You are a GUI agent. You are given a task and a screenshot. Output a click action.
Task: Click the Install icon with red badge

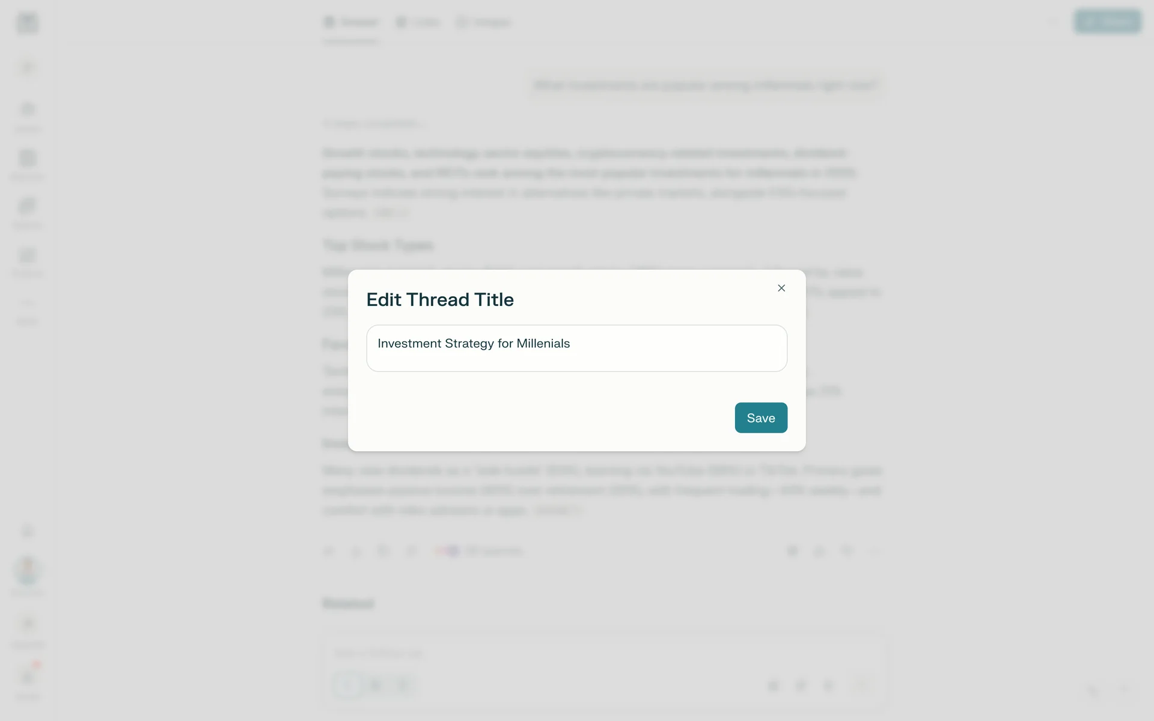(x=28, y=678)
